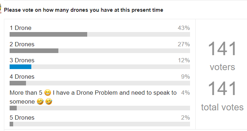Click the 5 Drones progress bar

point(100,124)
